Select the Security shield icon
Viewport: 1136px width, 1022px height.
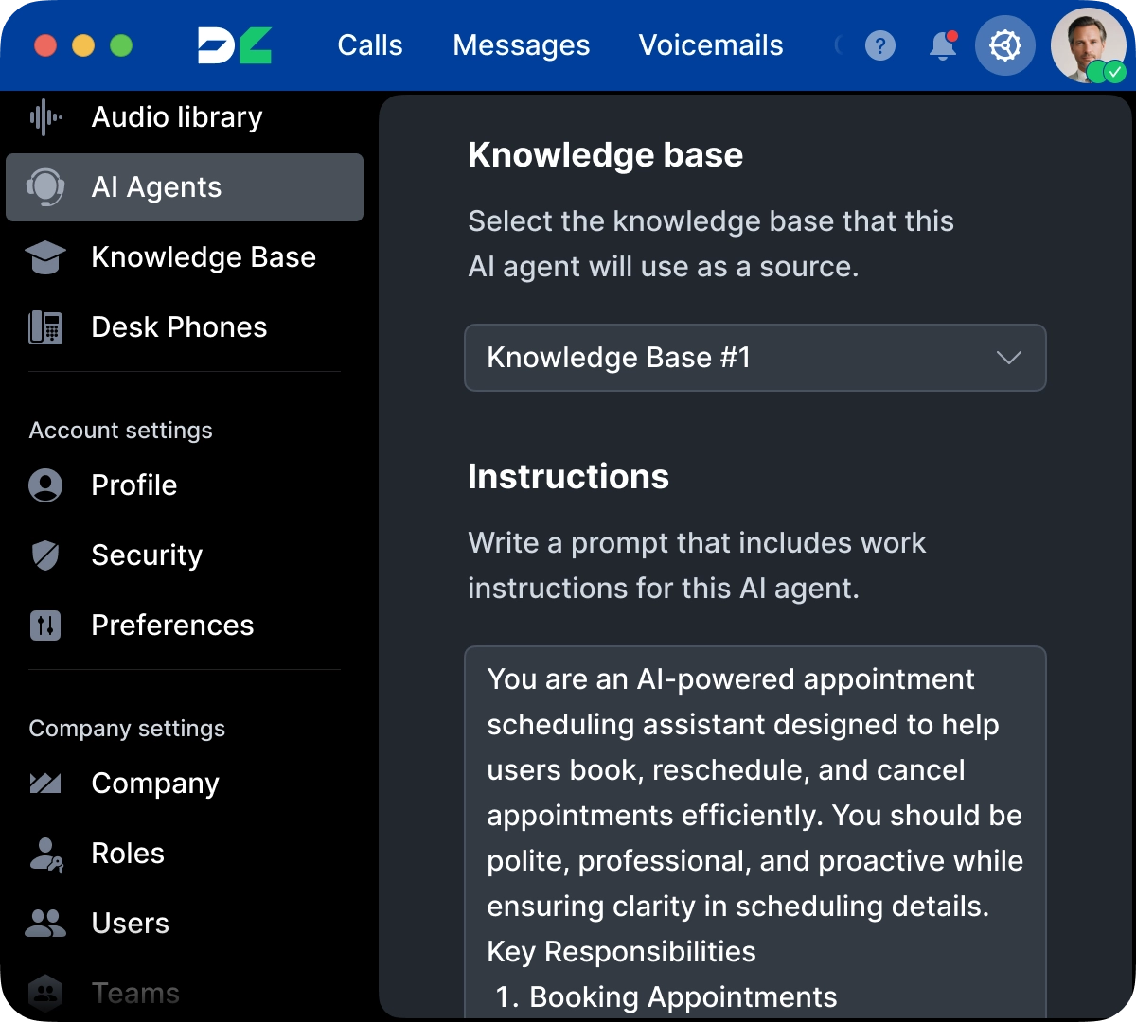(44, 555)
